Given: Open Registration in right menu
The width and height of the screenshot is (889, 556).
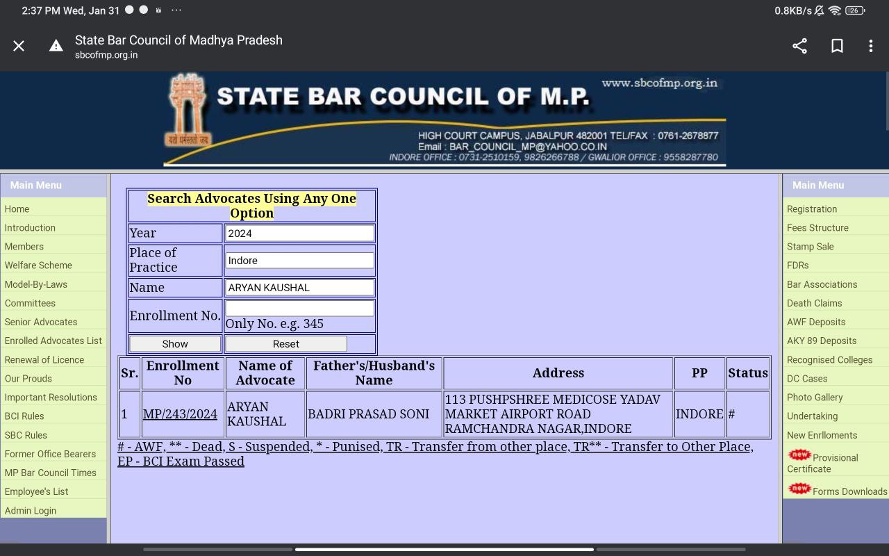Looking at the screenshot, I should tap(812, 209).
